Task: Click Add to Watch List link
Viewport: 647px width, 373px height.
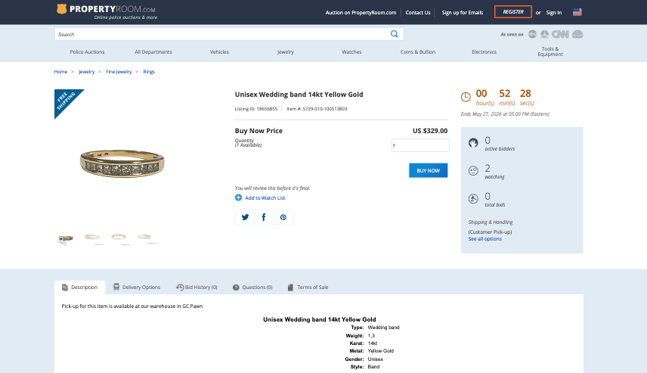Action: (265, 198)
